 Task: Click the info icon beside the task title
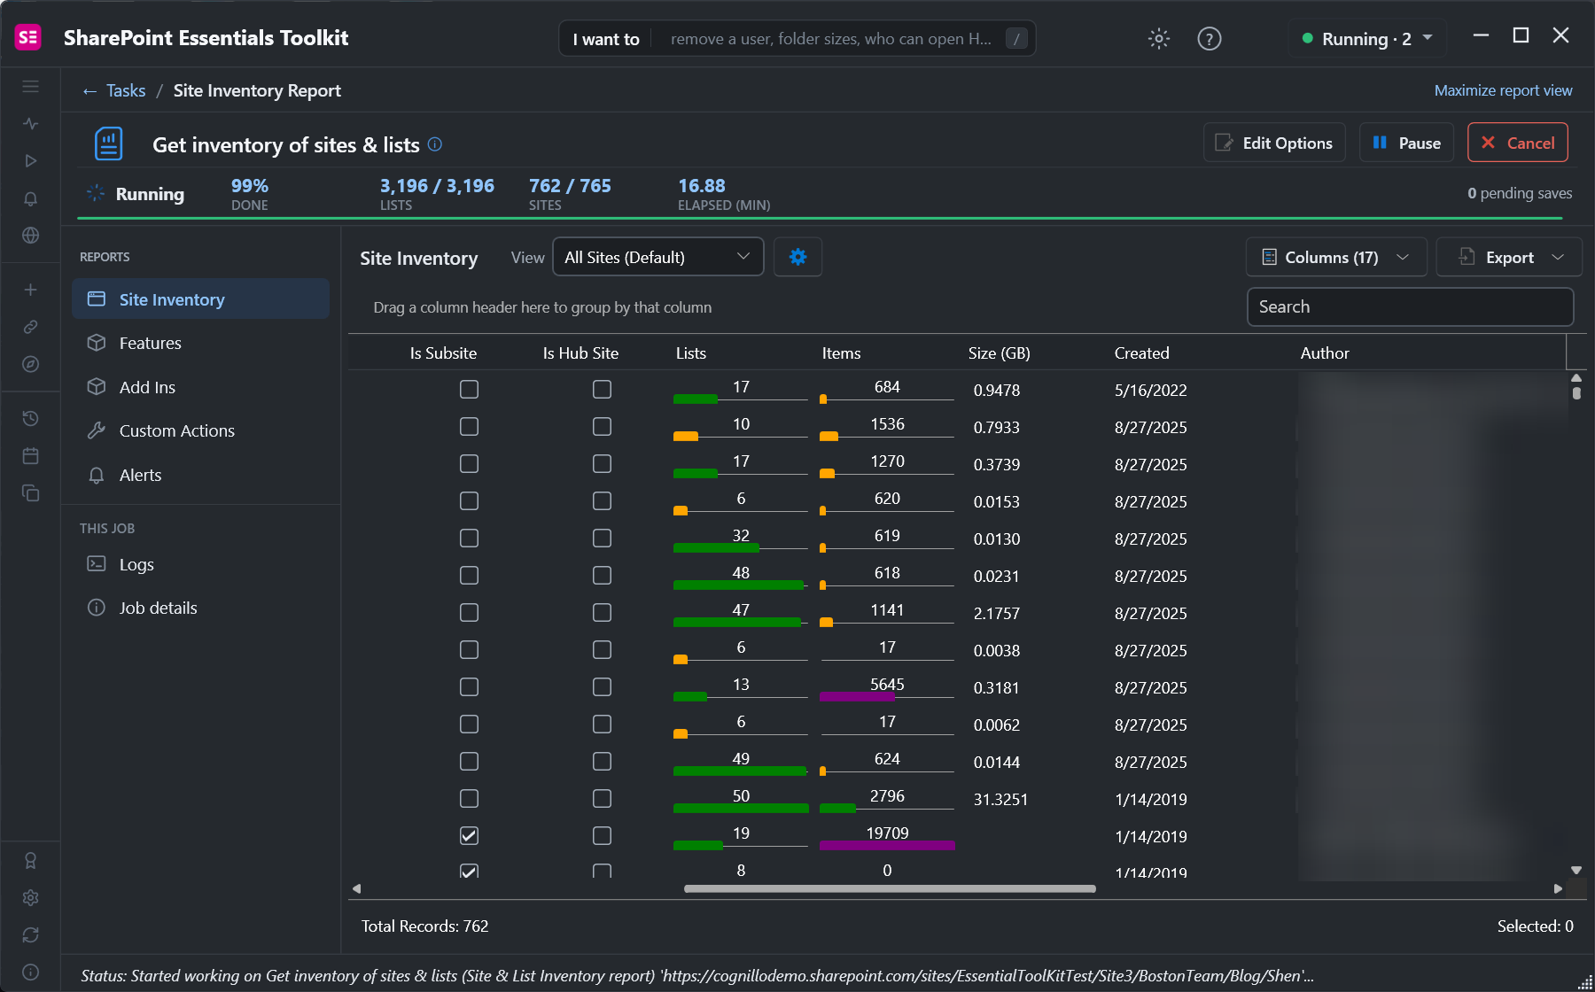click(435, 144)
